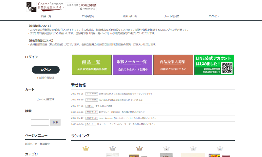262x157 pixels.
Task: Focus the sidebar search input field
Action: tap(40, 122)
